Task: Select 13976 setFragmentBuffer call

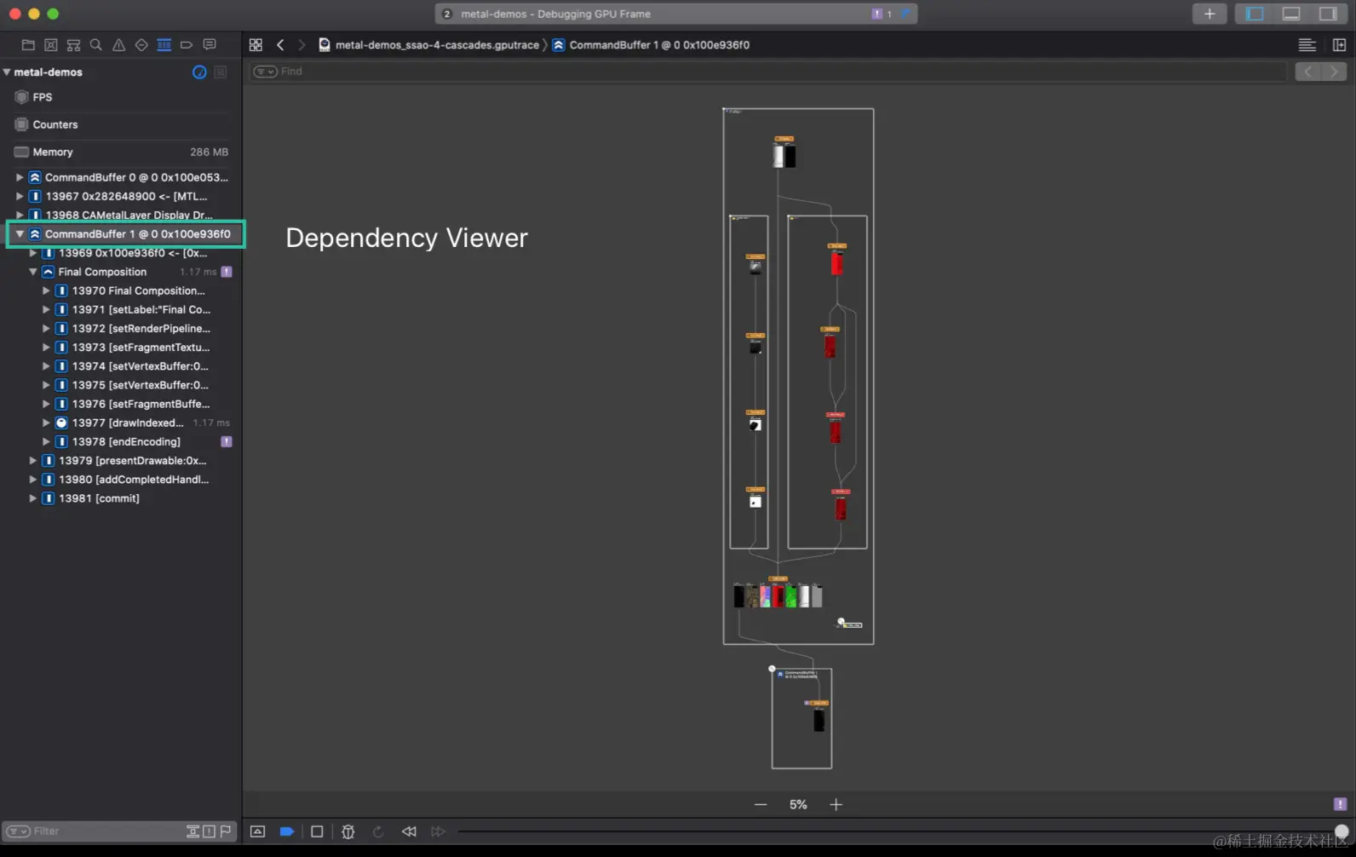Action: (x=141, y=404)
